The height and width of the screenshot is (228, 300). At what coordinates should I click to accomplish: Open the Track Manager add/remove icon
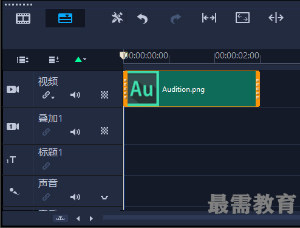pos(54,60)
